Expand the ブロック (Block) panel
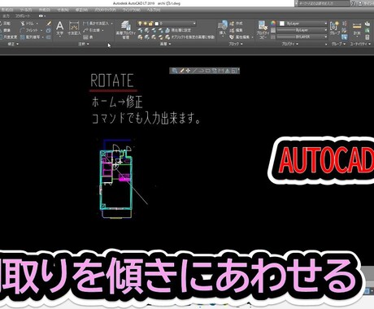Viewport: 374px width, 309px height. click(x=235, y=44)
